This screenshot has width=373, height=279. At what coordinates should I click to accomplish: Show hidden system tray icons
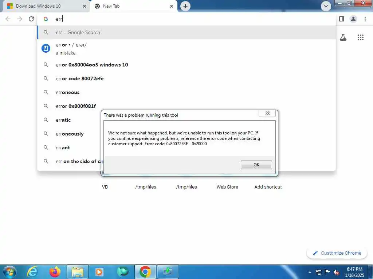tap(310, 272)
